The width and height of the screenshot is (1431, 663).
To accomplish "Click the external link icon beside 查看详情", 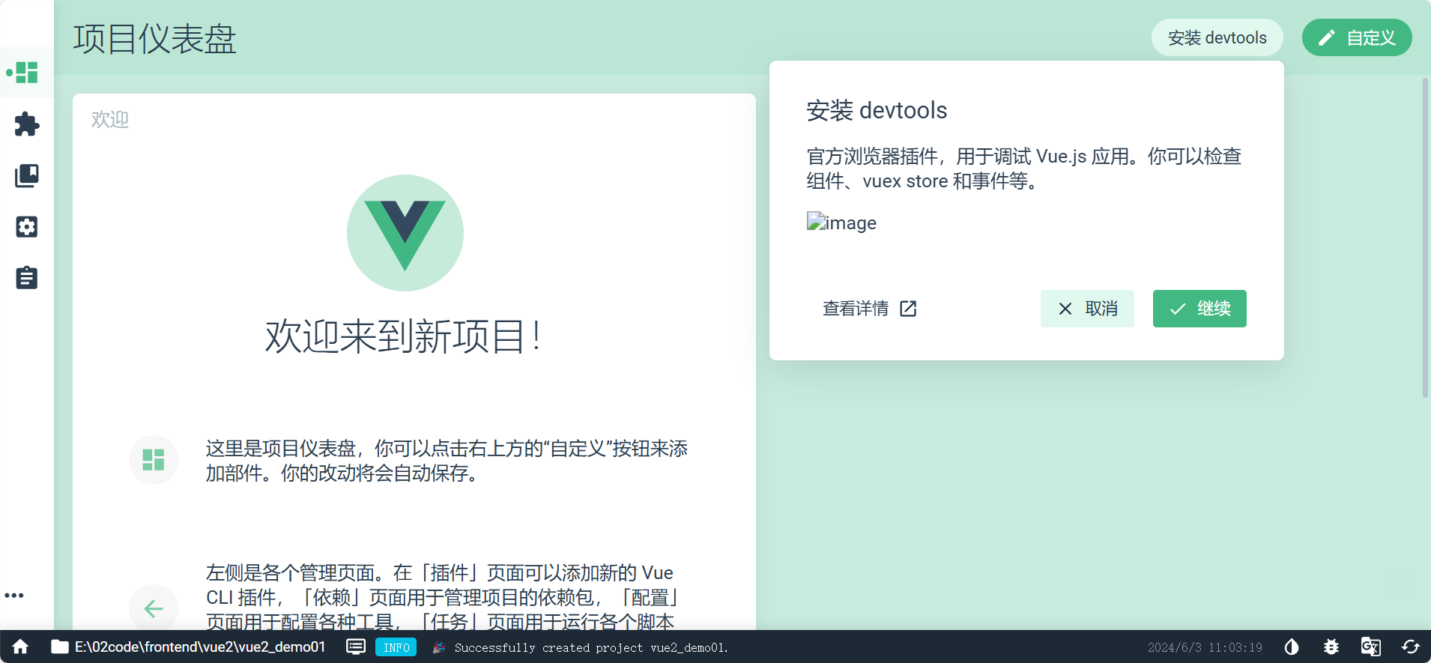I will [x=908, y=309].
